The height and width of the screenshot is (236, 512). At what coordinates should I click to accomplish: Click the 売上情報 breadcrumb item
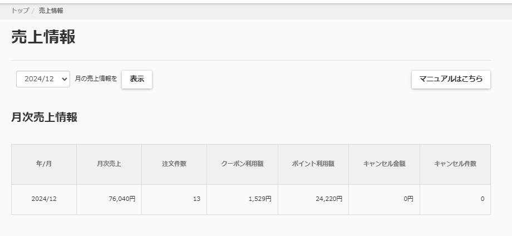[51, 11]
